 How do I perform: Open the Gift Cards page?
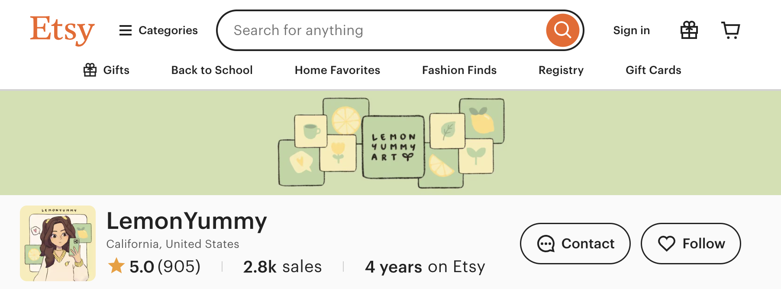tap(653, 70)
